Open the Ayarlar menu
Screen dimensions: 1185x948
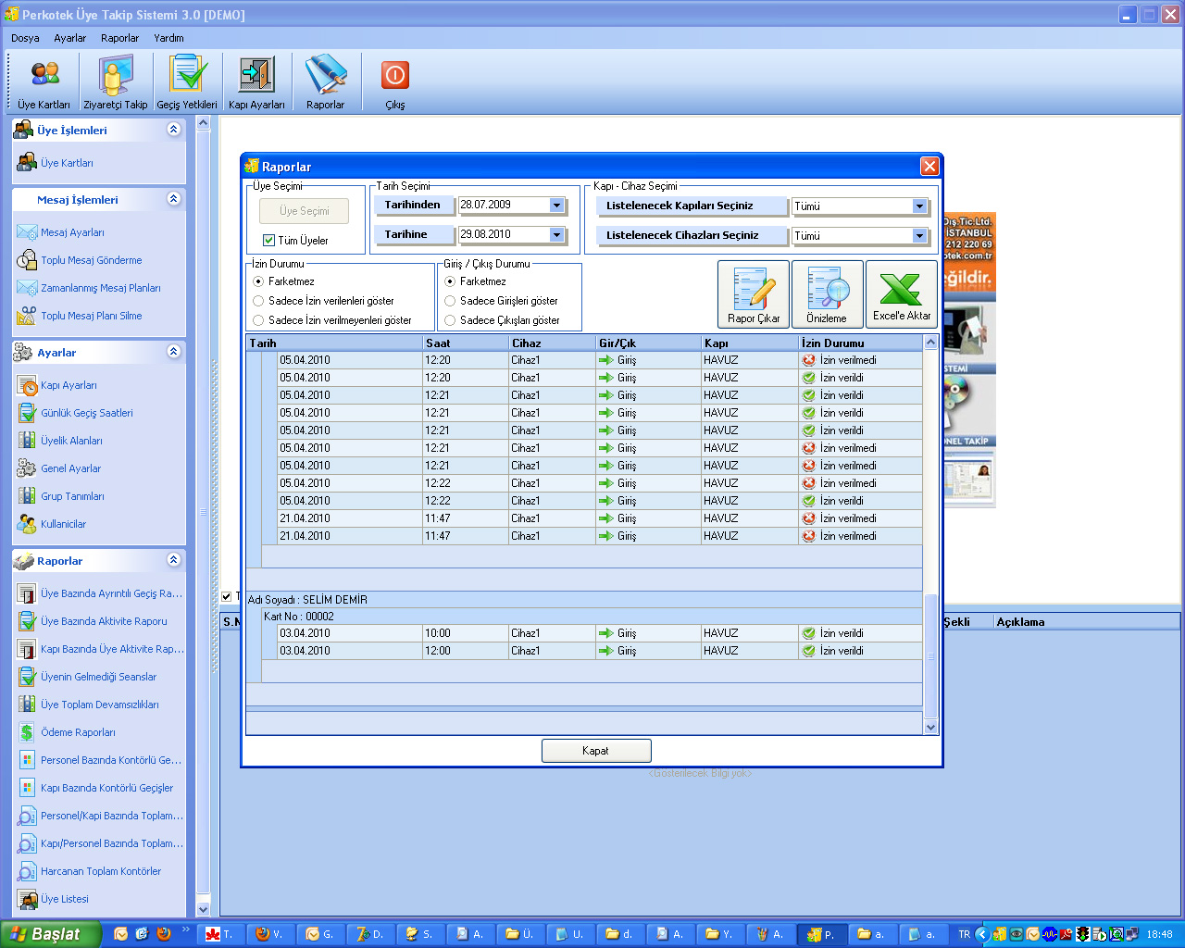tap(69, 38)
